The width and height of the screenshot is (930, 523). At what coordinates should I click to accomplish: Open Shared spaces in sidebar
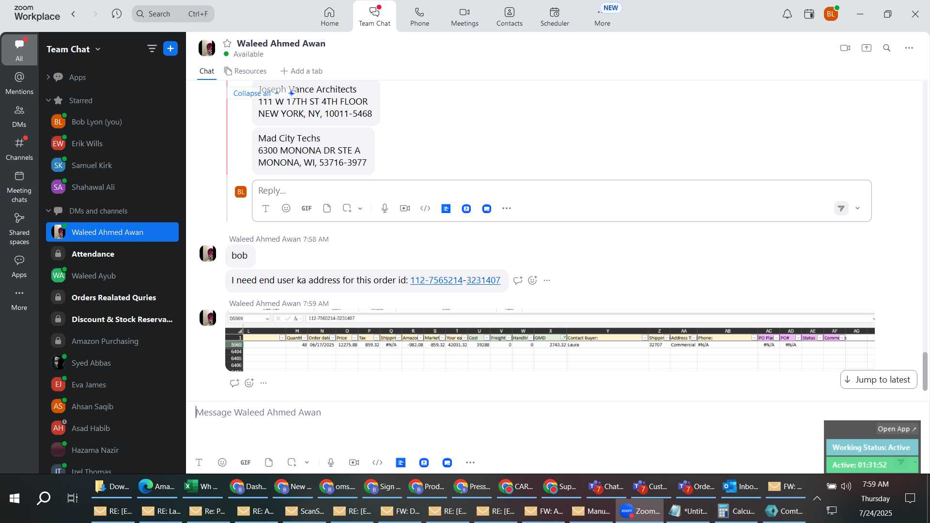19,229
